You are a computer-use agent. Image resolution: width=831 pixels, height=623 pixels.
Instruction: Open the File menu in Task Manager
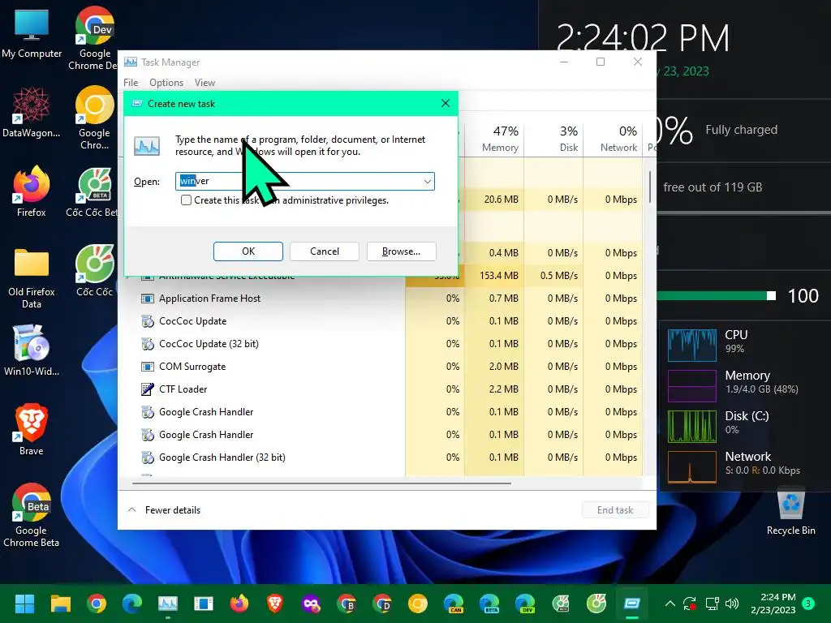[131, 83]
